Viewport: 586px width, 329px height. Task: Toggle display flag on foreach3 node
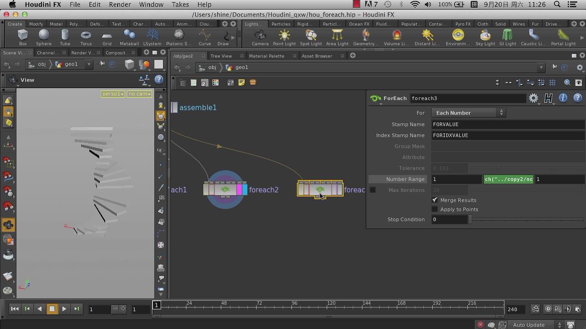pyautogui.click(x=339, y=189)
